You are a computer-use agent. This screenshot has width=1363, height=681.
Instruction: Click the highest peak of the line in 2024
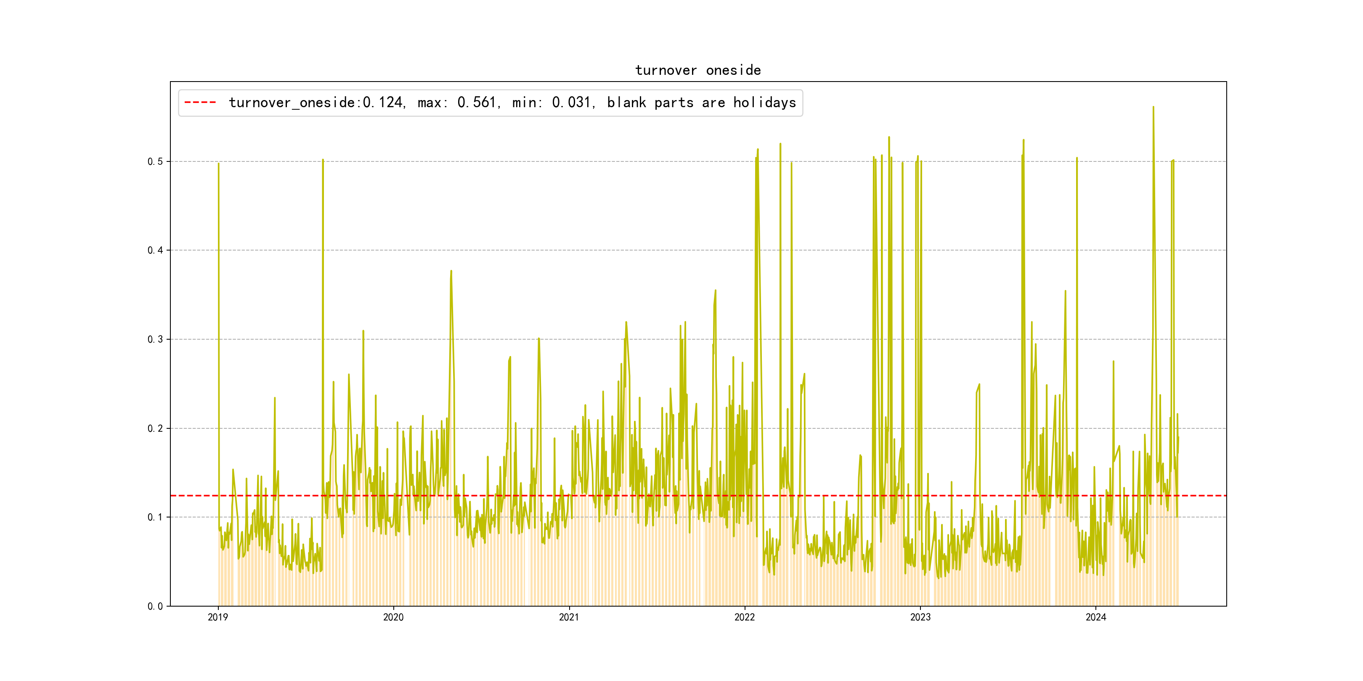coord(1153,107)
